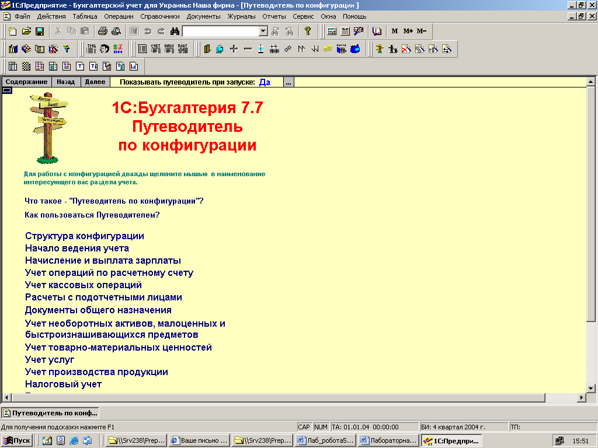Select 'Расчеты с подотчетными лицами' section

pyautogui.click(x=103, y=297)
